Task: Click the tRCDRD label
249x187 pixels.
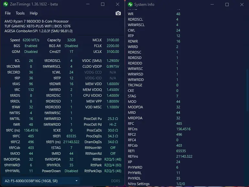Action: tap(14, 72)
